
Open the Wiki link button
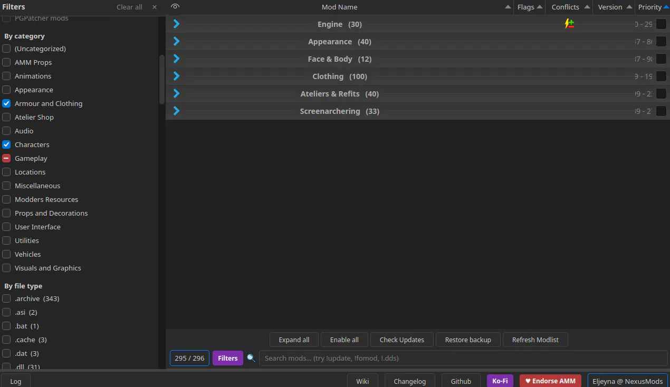coord(362,381)
